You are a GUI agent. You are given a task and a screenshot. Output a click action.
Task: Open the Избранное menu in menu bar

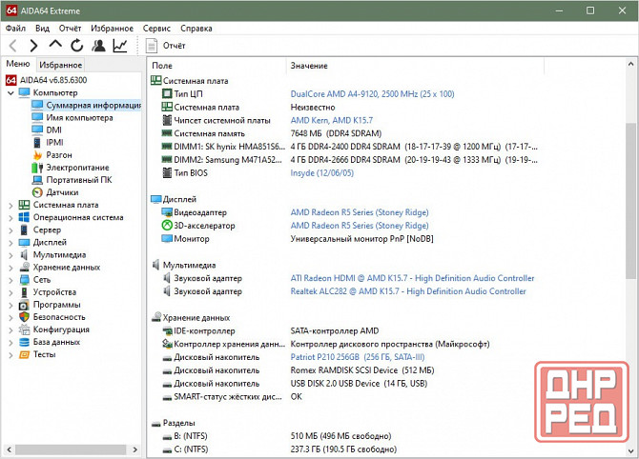click(113, 28)
